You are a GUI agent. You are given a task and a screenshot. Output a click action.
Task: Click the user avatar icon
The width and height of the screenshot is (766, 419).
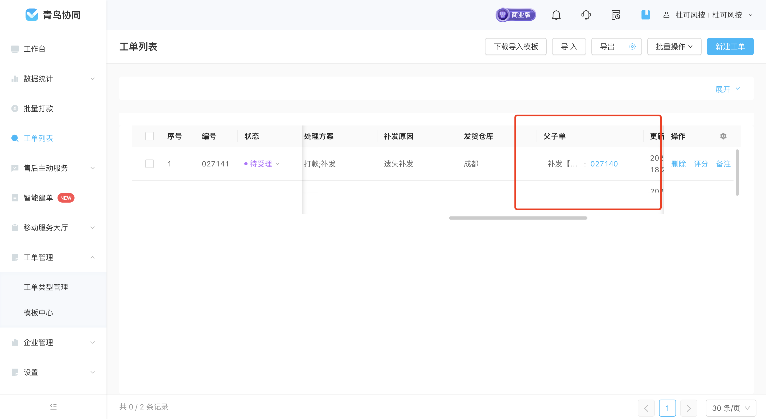pos(666,15)
